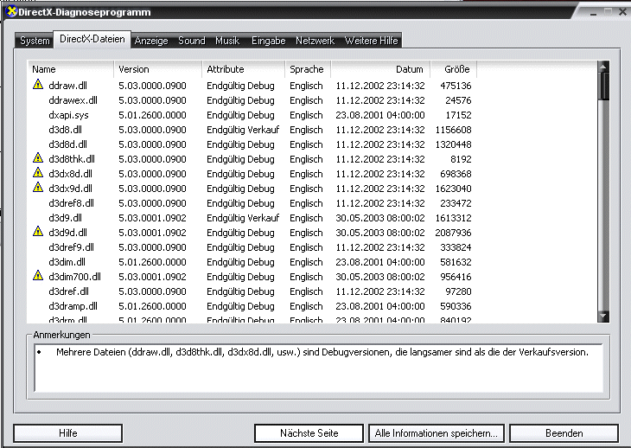Click the Hilfe button
This screenshot has height=448, width=631.
click(x=67, y=433)
